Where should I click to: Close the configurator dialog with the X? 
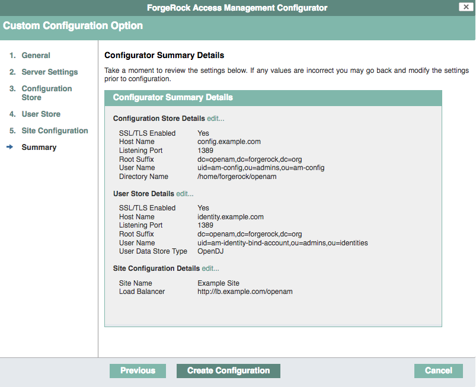point(466,7)
